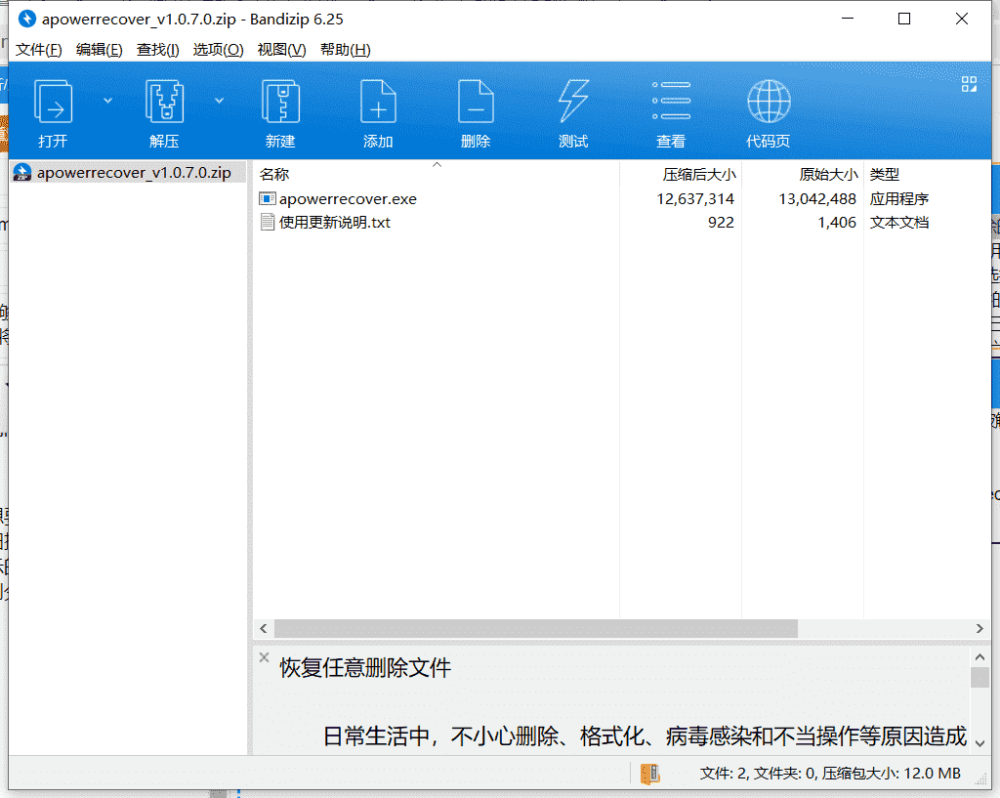The width and height of the screenshot is (1000, 798).
Task: Click the archive icon in the status bar
Action: [x=649, y=774]
